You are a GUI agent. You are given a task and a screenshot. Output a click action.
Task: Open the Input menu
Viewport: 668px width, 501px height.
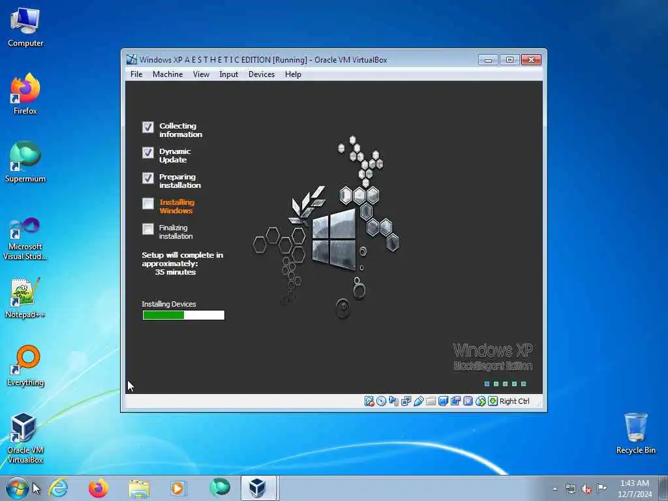click(229, 74)
